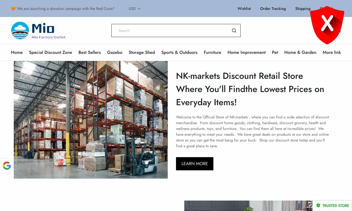Open the Shipping link

point(303,9)
